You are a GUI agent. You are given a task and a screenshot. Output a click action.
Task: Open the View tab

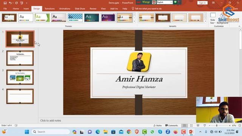pos(103,9)
